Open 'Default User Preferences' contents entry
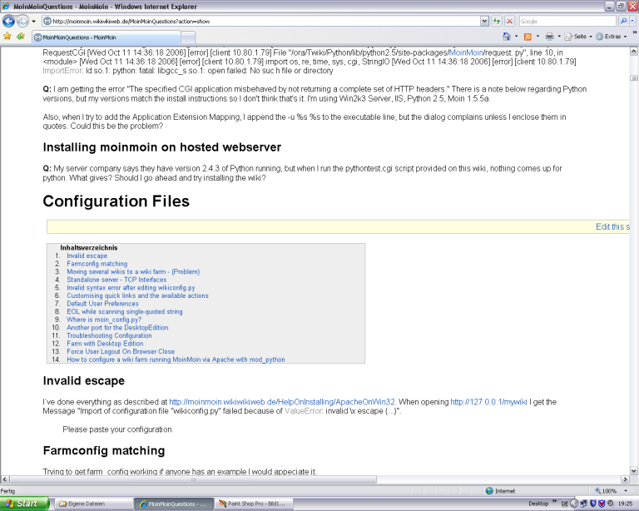This screenshot has width=639, height=511. coord(102,304)
